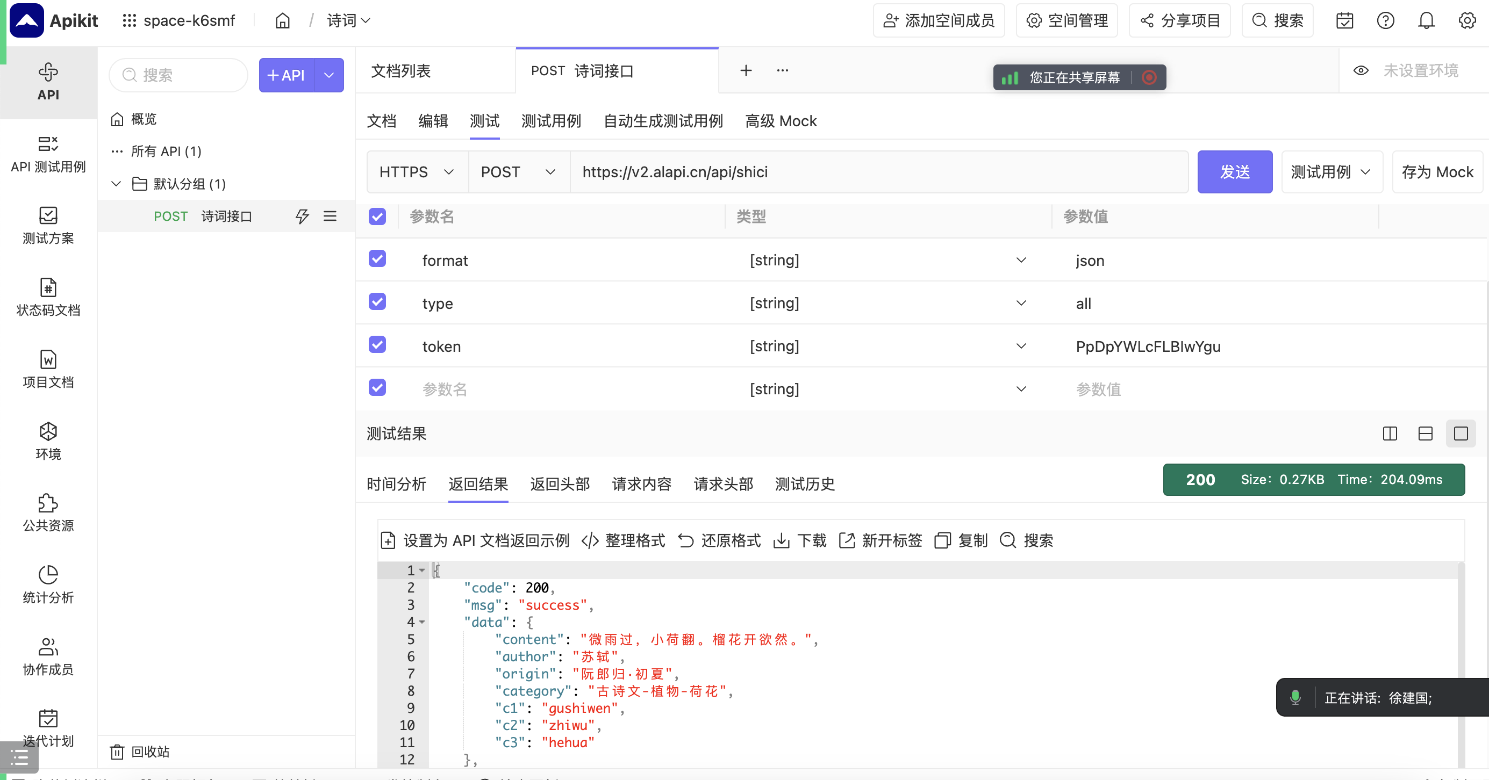Open the settings gear in top bar
The height and width of the screenshot is (780, 1489).
click(1467, 21)
